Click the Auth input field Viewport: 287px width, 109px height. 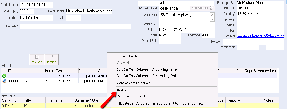pos(73,18)
